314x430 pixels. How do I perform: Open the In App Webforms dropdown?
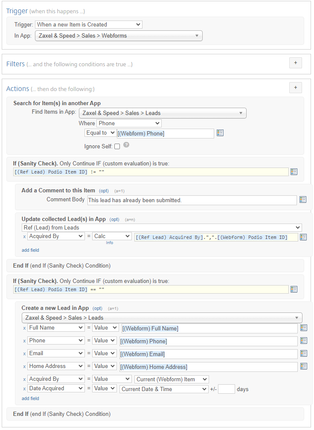(x=119, y=35)
